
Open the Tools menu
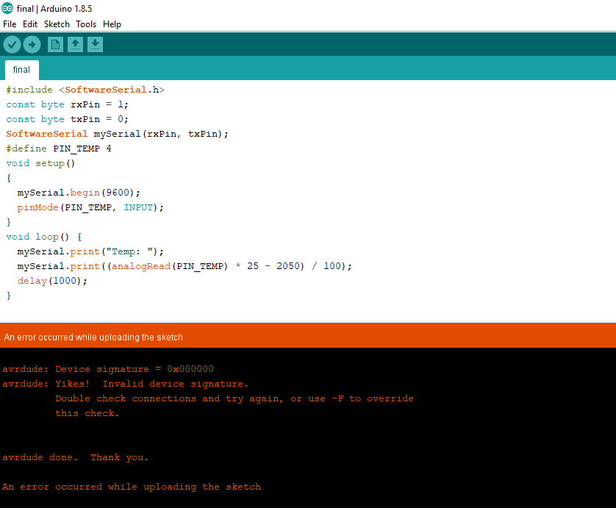tap(86, 24)
